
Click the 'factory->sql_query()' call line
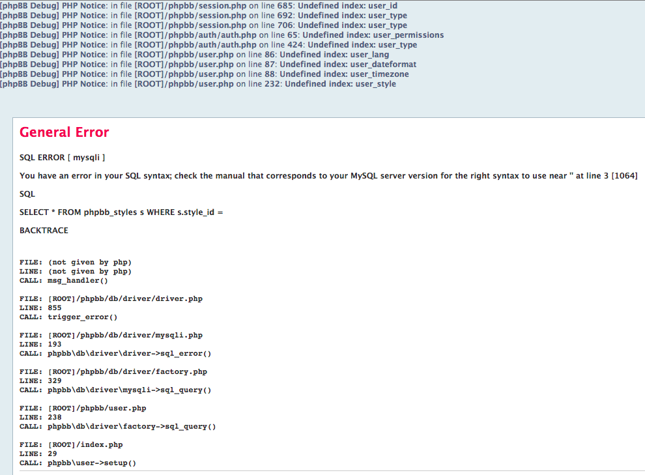tap(118, 427)
